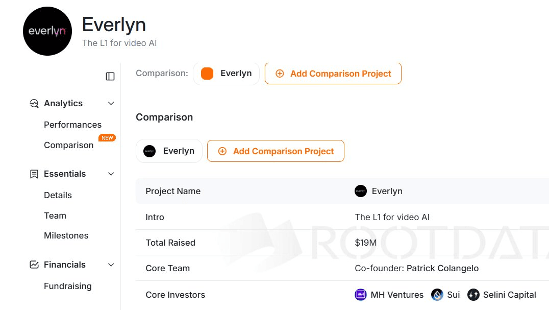The width and height of the screenshot is (549, 310).
Task: Click top Add Comparison Project button
Action: coord(333,73)
